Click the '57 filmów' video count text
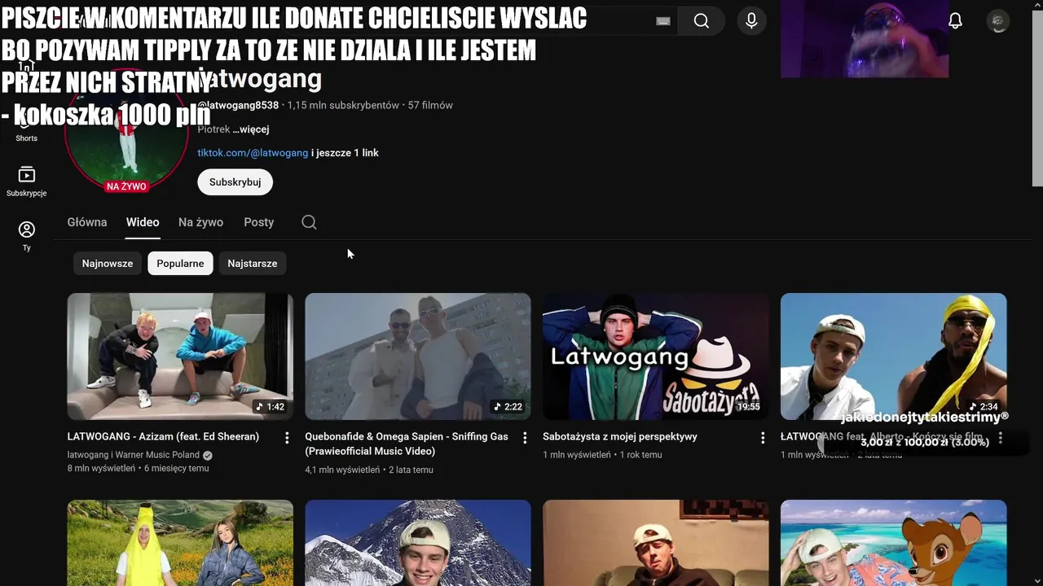The image size is (1043, 586). click(x=430, y=106)
